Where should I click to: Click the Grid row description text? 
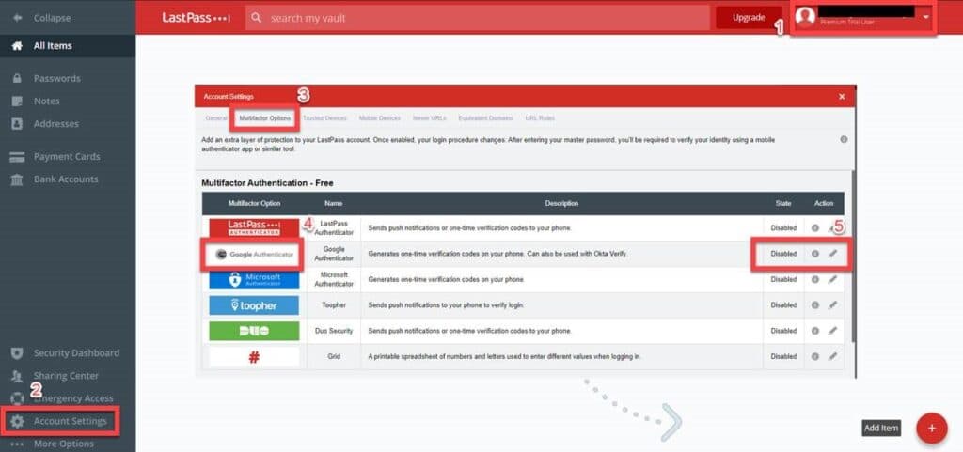504,356
